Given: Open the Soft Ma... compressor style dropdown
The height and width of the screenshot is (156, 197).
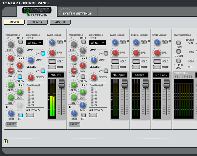Looking at the screenshot, I should coord(34,43).
